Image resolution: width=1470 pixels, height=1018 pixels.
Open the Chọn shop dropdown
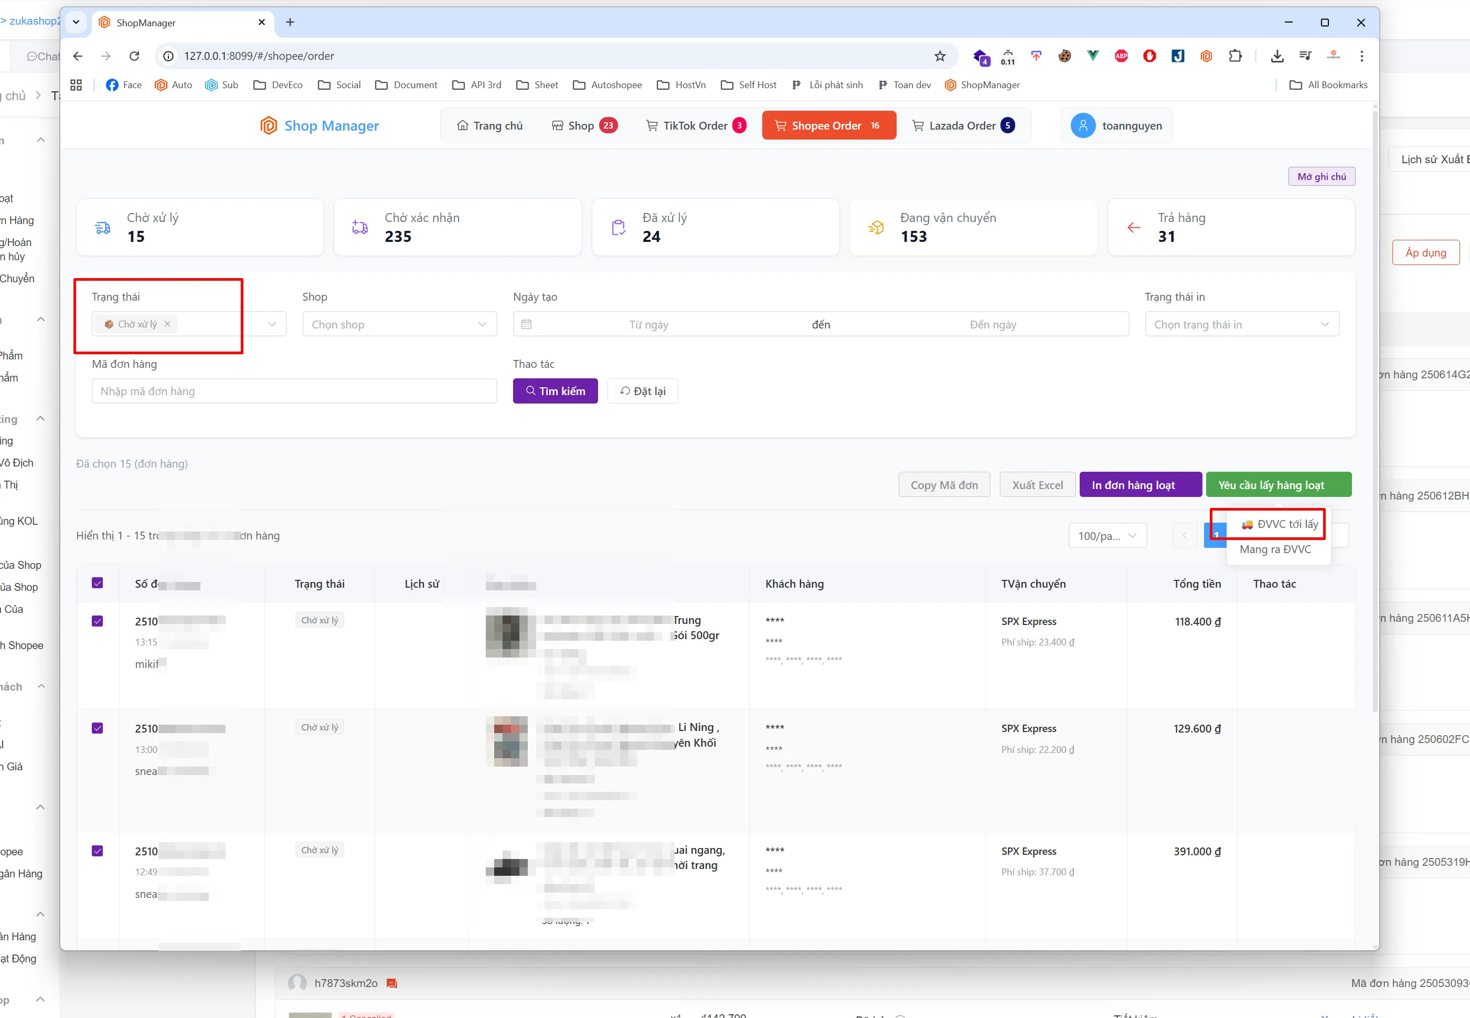400,325
